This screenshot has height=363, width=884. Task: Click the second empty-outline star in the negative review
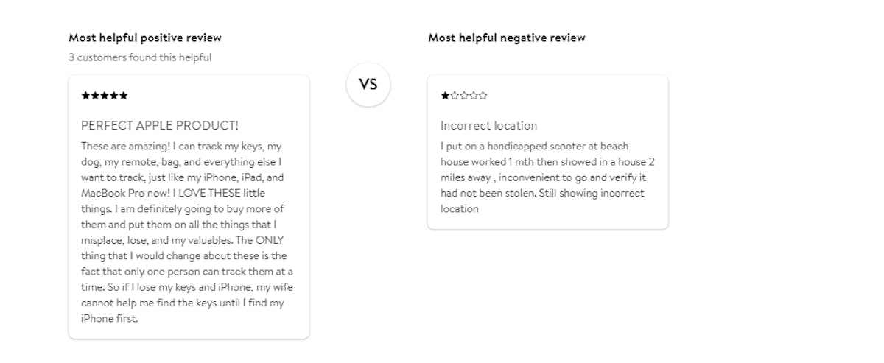[x=464, y=96]
